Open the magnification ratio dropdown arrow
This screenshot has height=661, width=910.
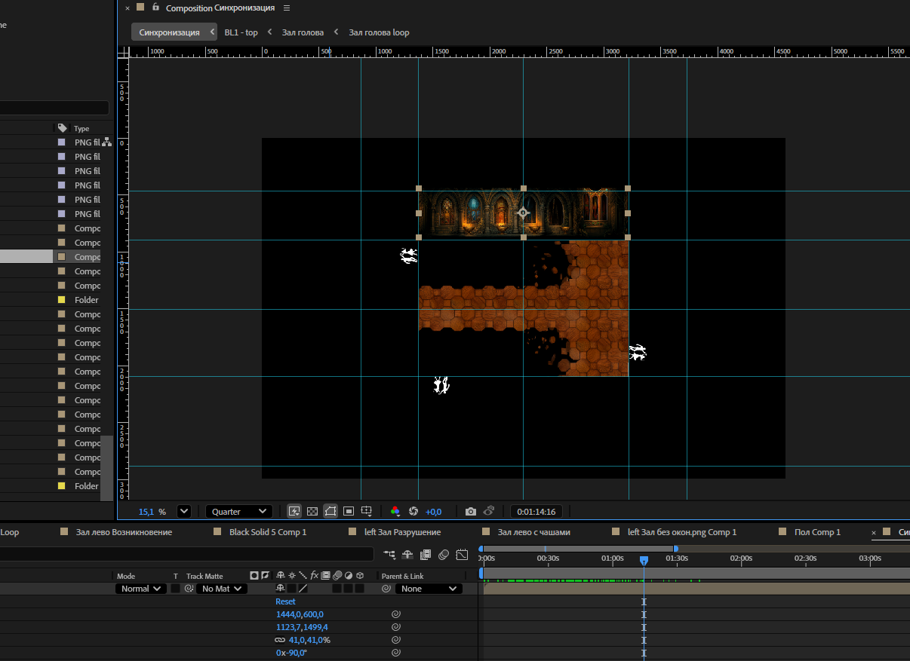[184, 511]
